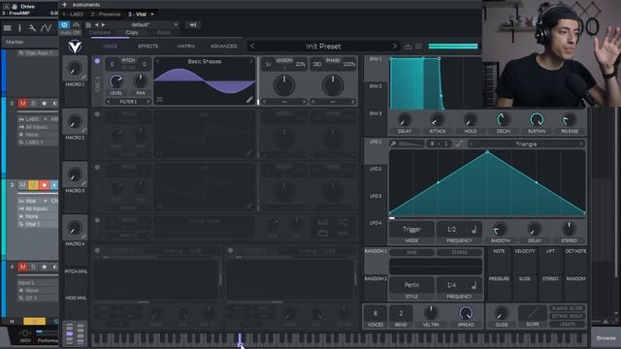Screen dimensions: 621x349
Task: Switch to the '2 - Presence' instrument tab
Action: coord(106,15)
